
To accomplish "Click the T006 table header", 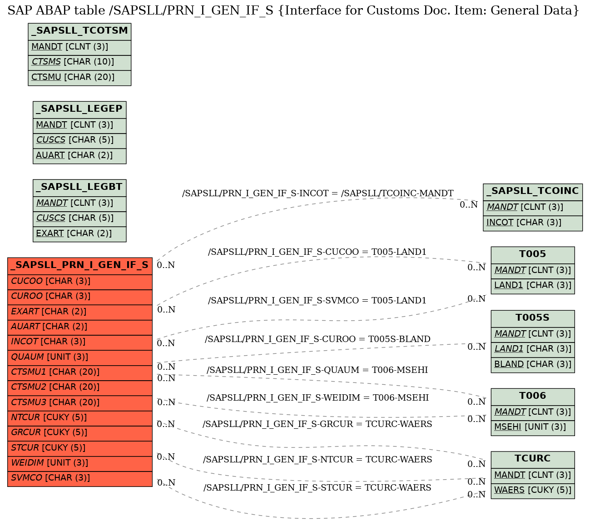I will click(533, 397).
